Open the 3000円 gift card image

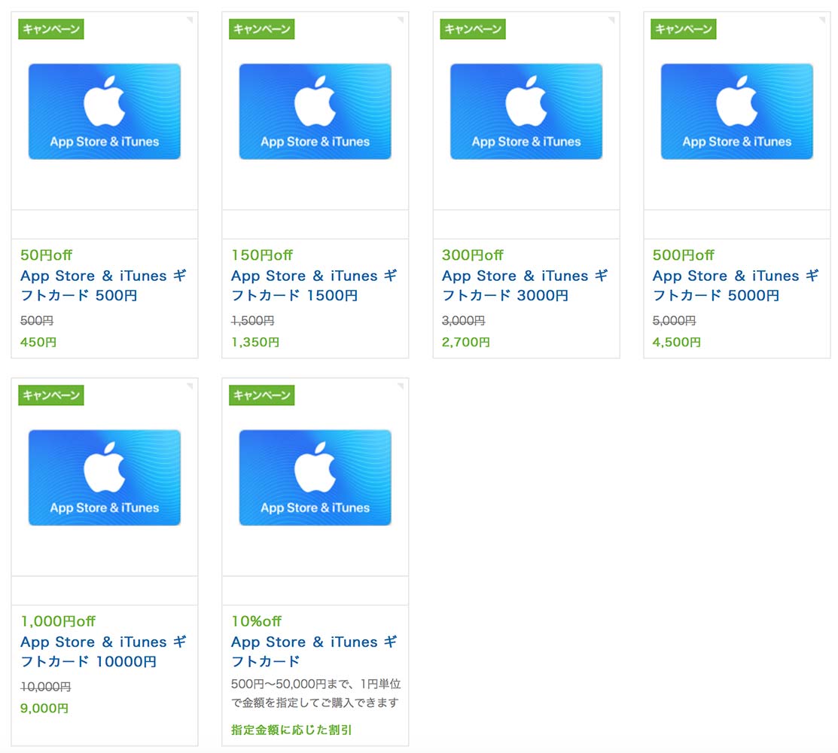click(x=526, y=111)
